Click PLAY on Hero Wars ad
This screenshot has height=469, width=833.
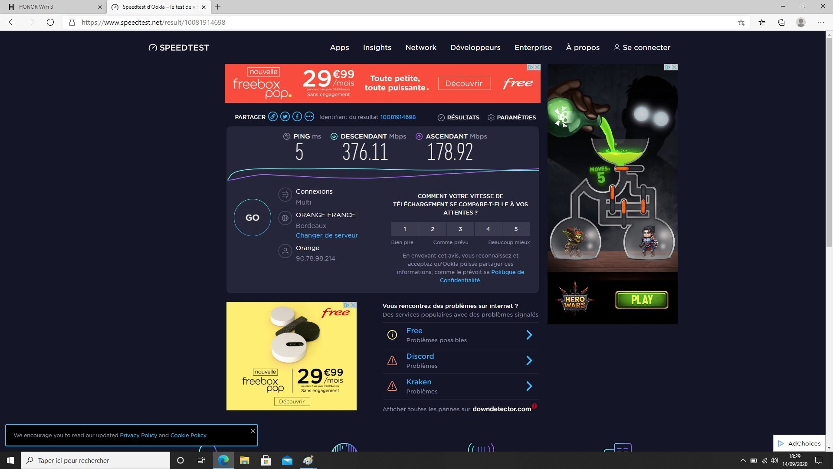[642, 300]
